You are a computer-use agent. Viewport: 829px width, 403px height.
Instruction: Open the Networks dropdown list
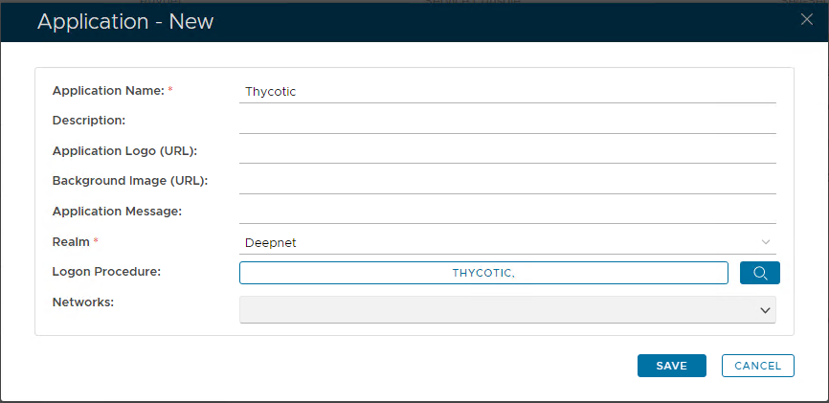tap(498, 310)
